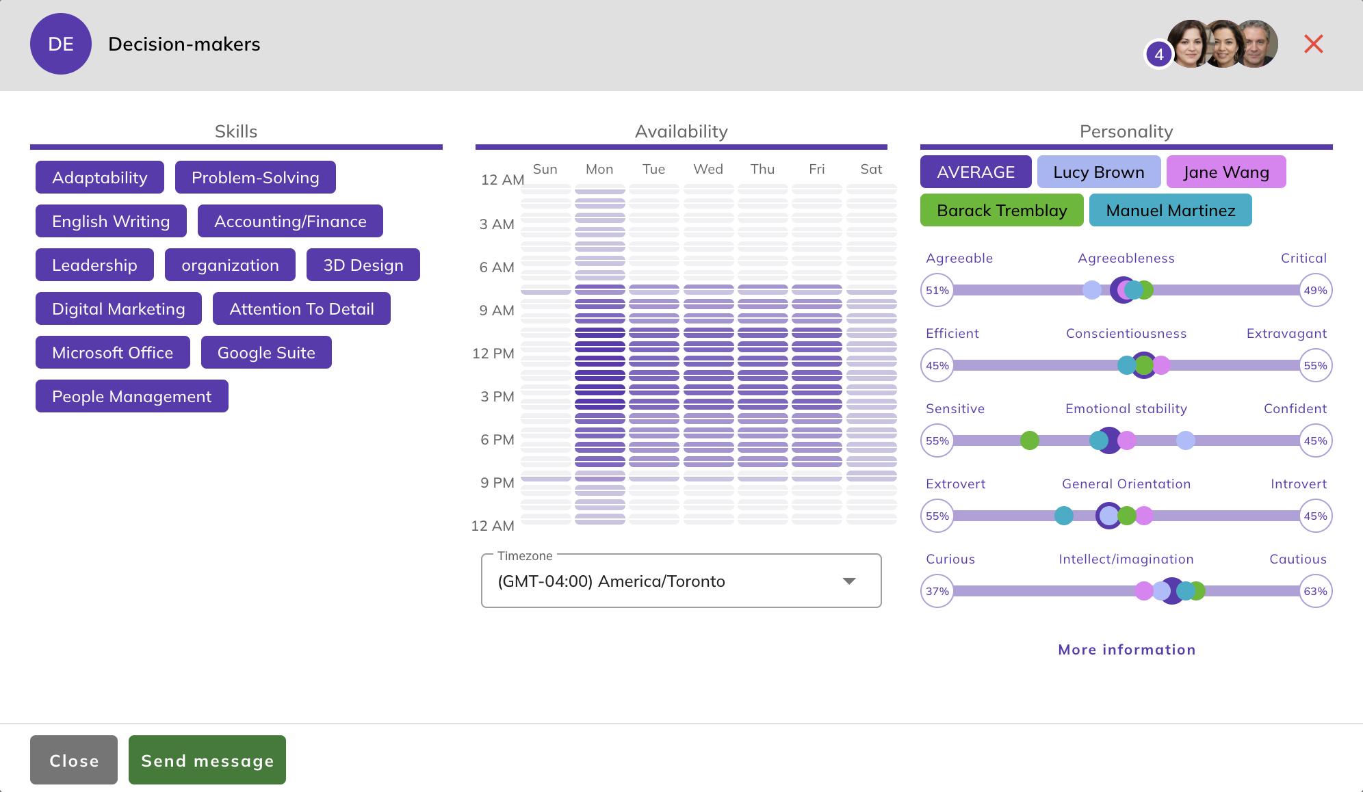The image size is (1363, 792).
Task: Click the DE group avatar circle
Action: point(61,44)
